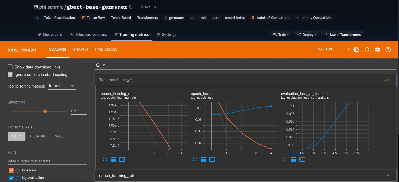Open the INACTIVE dashboard dropdown

pos(334,49)
